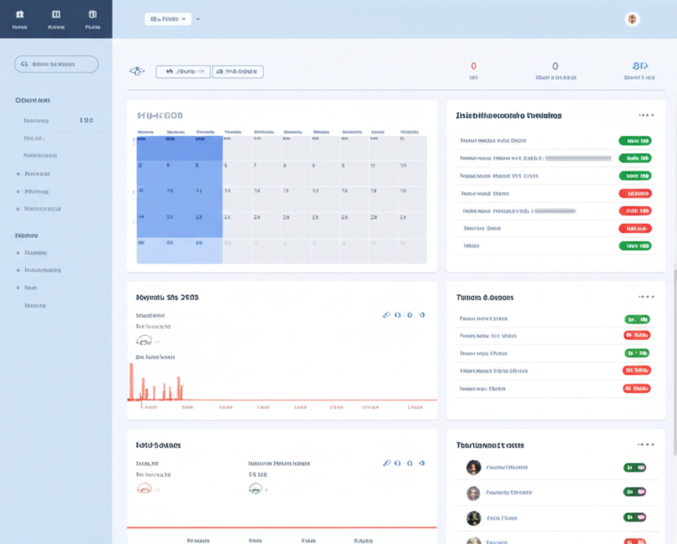
Task: Open the profile avatar in the top-right corner
Action: tap(633, 19)
